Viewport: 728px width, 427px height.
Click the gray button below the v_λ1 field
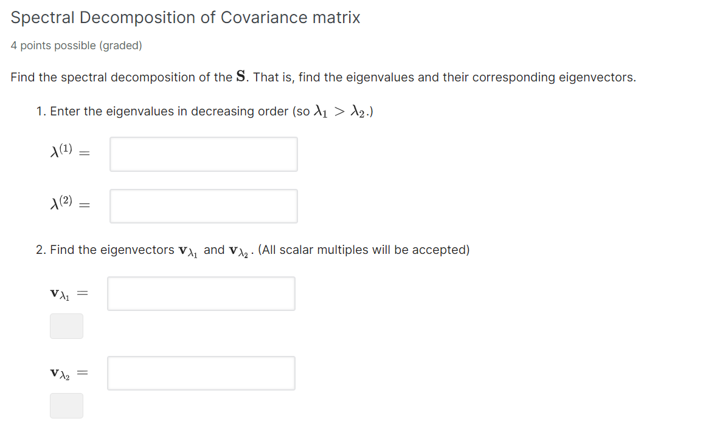(x=66, y=326)
